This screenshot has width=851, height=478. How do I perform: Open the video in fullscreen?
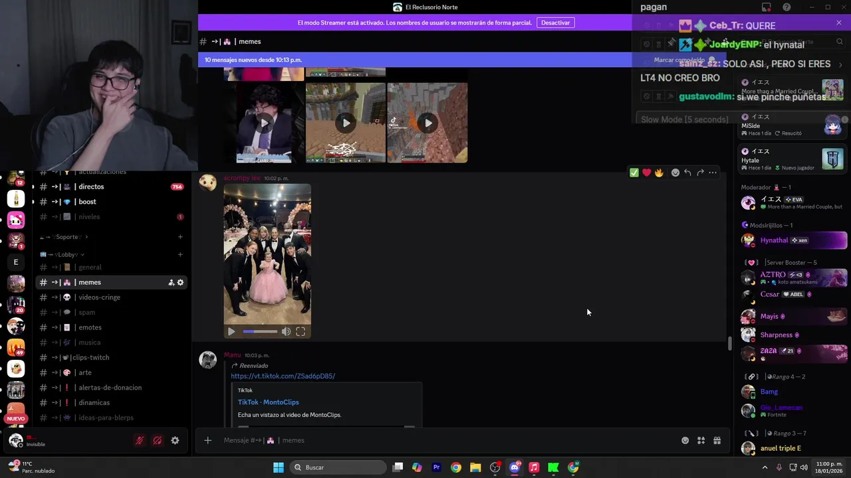pyautogui.click(x=301, y=331)
